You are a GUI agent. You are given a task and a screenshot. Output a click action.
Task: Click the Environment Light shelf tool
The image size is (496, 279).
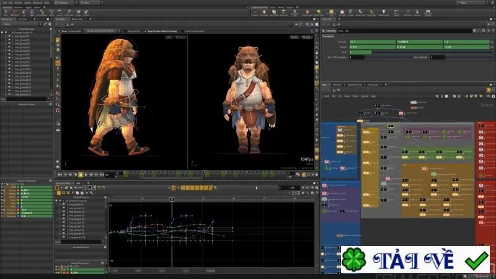click(x=331, y=13)
